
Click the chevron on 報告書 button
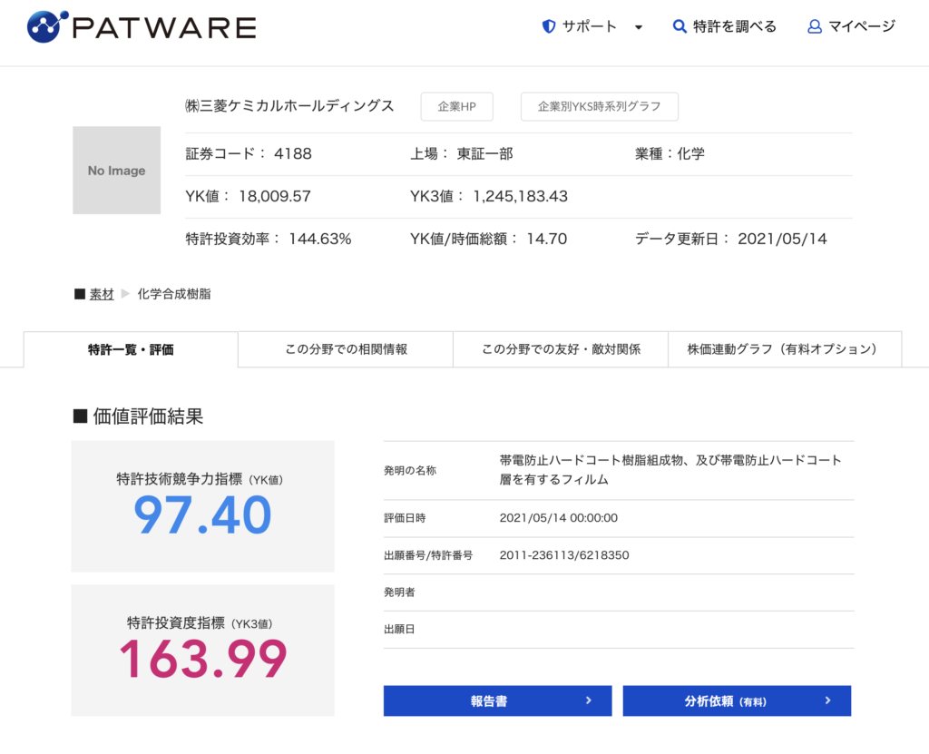[x=588, y=700]
